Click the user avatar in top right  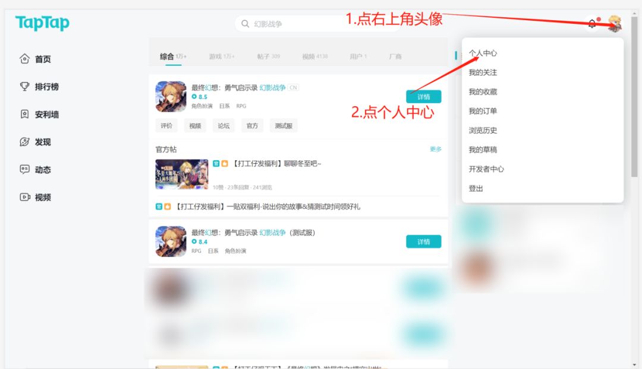(614, 24)
